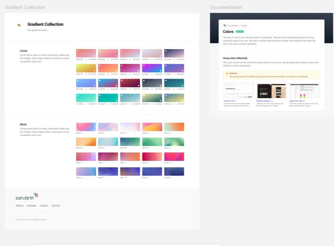The image size is (334, 246).
Task: Click the logo icon in the documentation breadcrumb
Action: [224, 25]
